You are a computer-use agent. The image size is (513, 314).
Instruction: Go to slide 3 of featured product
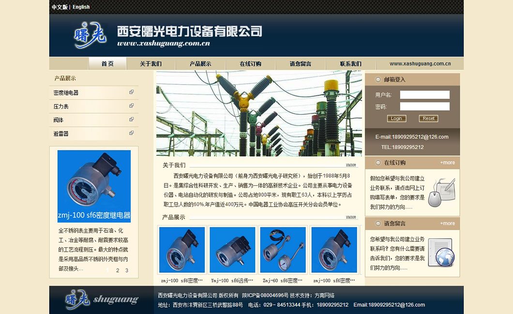pos(127,270)
